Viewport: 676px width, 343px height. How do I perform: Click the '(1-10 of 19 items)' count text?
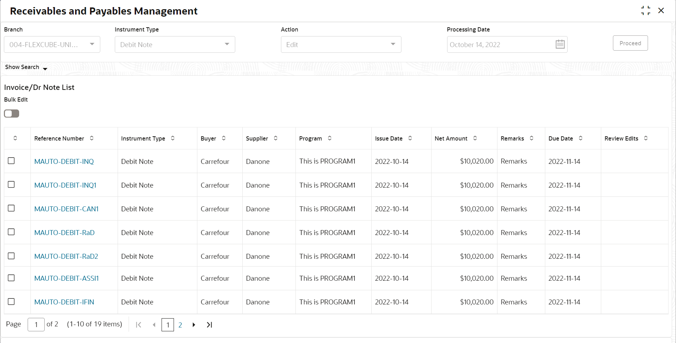95,324
